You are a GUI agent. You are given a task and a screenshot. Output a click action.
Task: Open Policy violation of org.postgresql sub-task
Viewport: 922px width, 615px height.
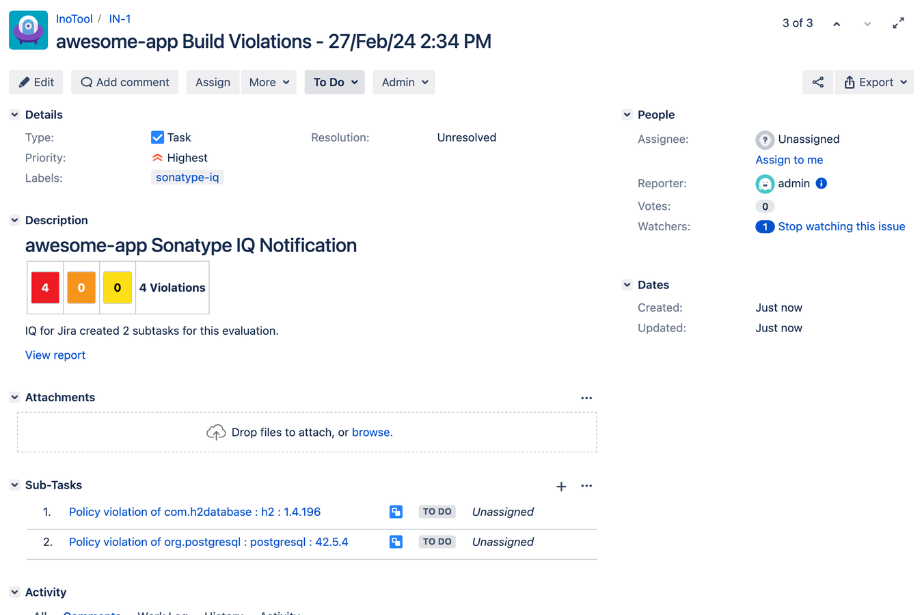(208, 542)
